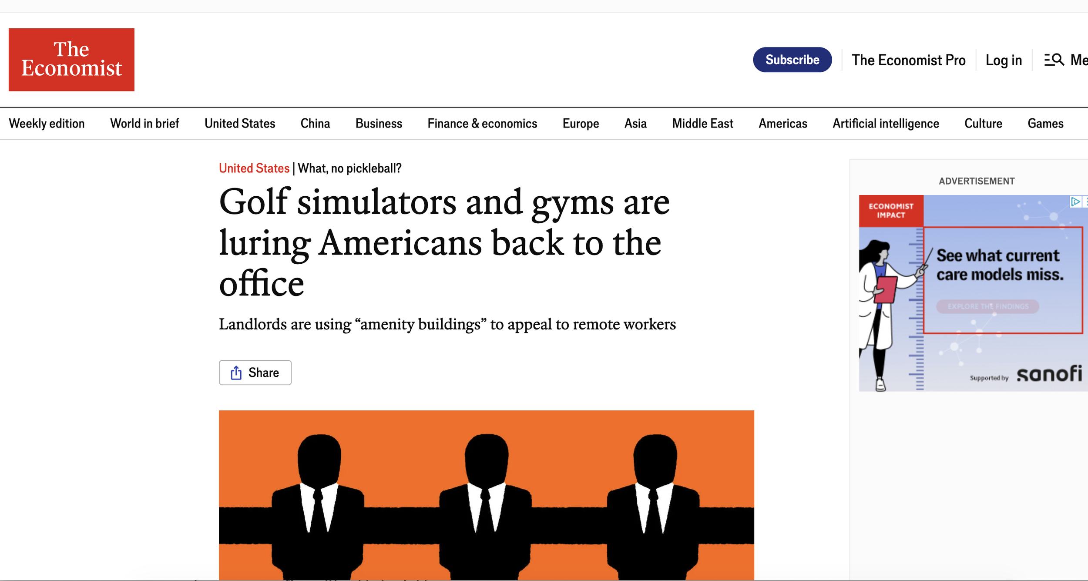Click the Sanofi logo in ad
Viewport: 1088px width, 581px height.
1049,374
